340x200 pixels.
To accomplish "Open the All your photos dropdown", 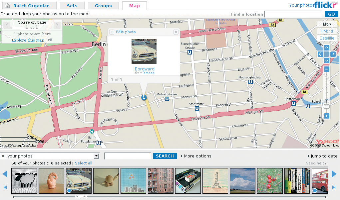I will pos(50,156).
